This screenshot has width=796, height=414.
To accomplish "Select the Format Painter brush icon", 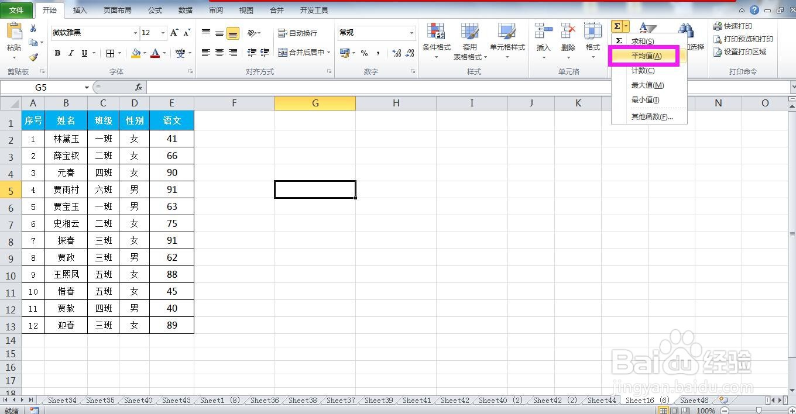I will [33, 57].
